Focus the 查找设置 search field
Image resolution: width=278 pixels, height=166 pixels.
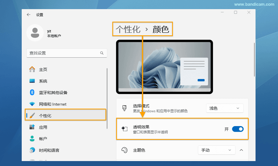[67, 53]
